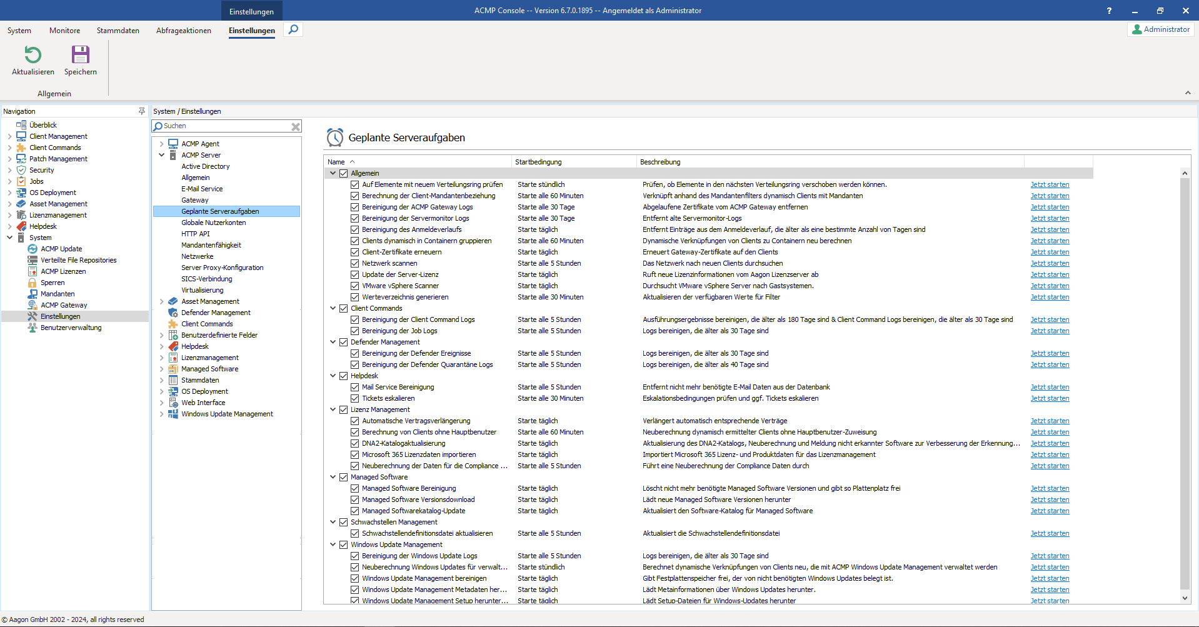Viewport: 1199px width, 627px height.
Task: Pin the Navigation panel
Action: (x=142, y=111)
